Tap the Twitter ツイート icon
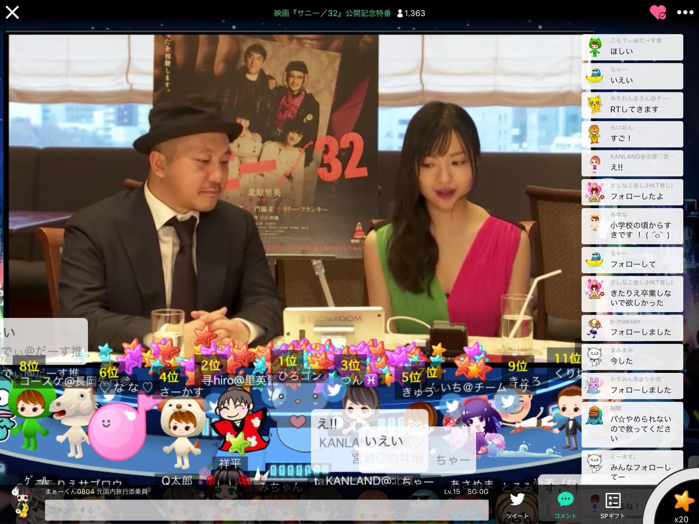This screenshot has height=524, width=699. (517, 505)
